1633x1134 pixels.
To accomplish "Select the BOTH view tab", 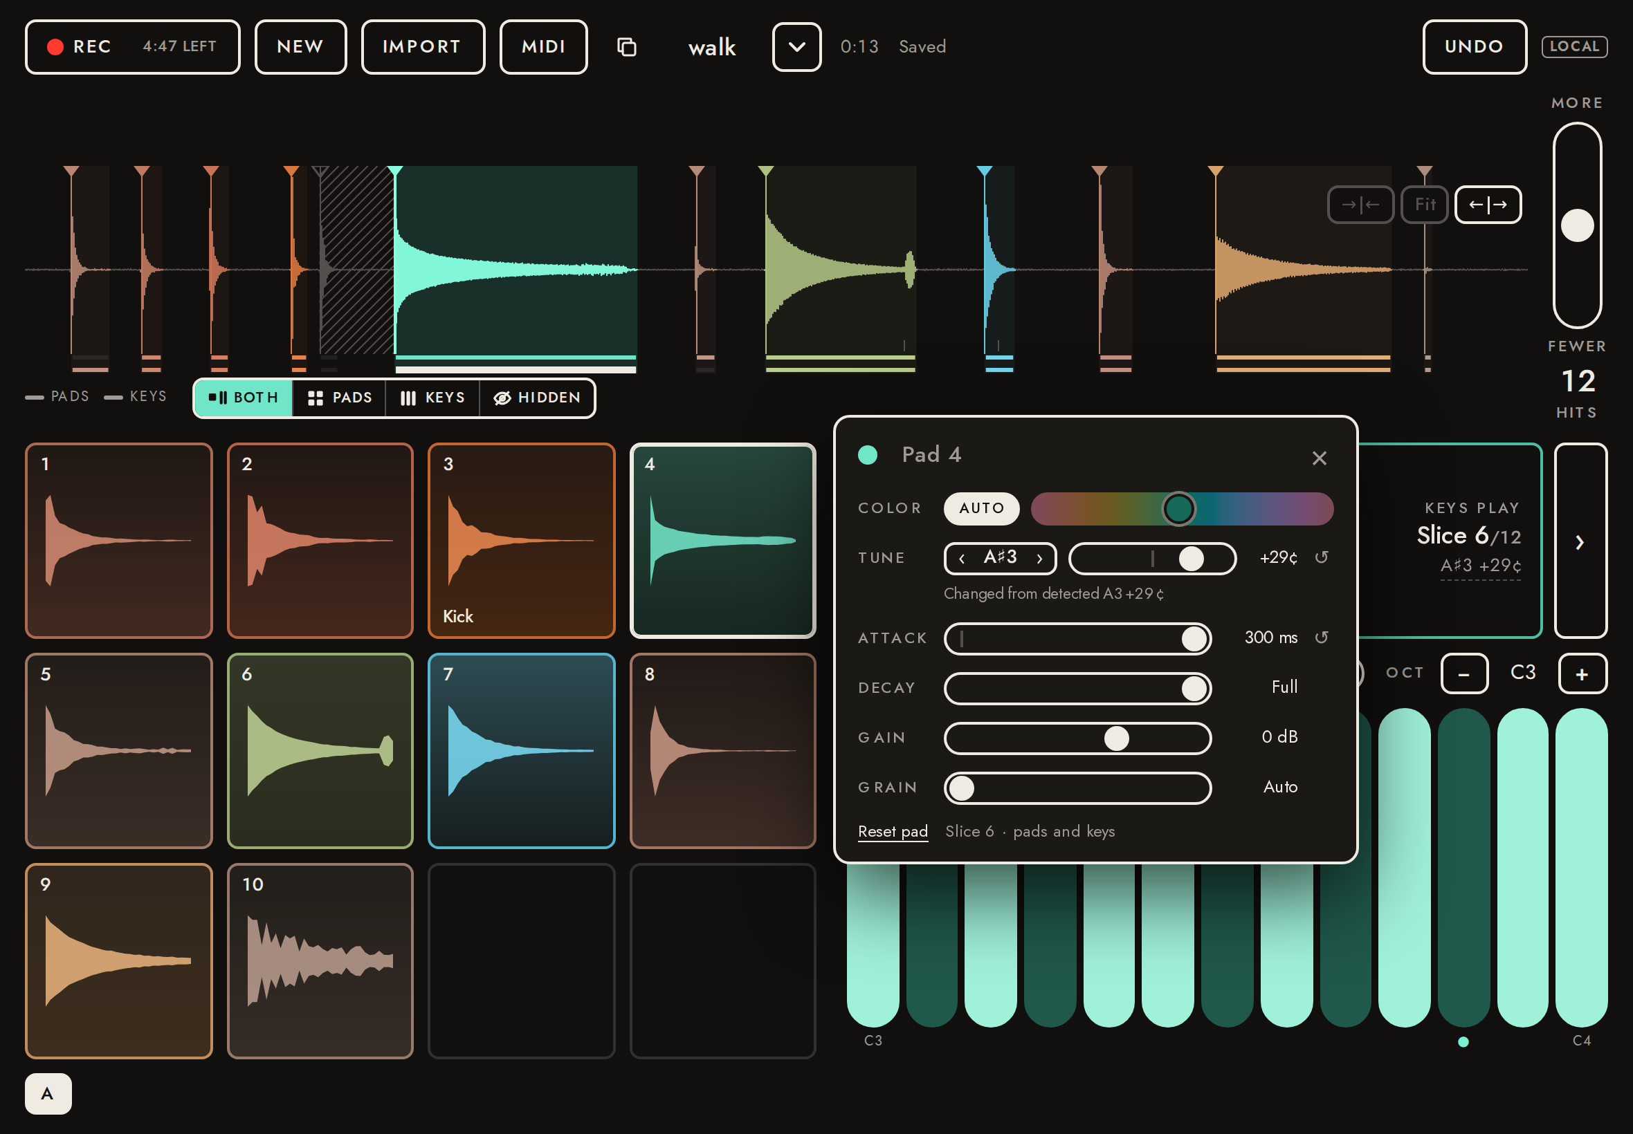I will 243,398.
